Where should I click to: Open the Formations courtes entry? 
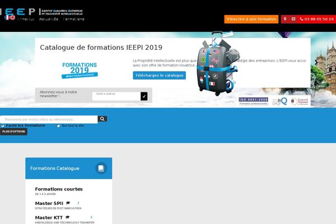(x=59, y=189)
